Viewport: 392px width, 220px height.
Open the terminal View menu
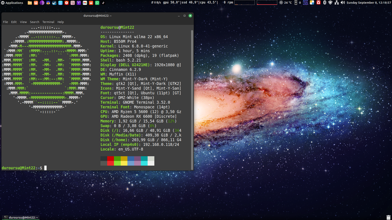(24, 22)
